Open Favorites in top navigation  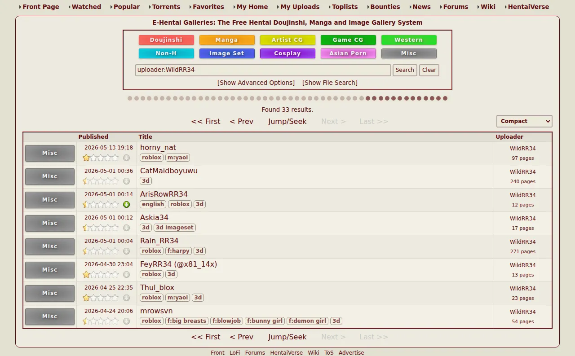point(208,7)
